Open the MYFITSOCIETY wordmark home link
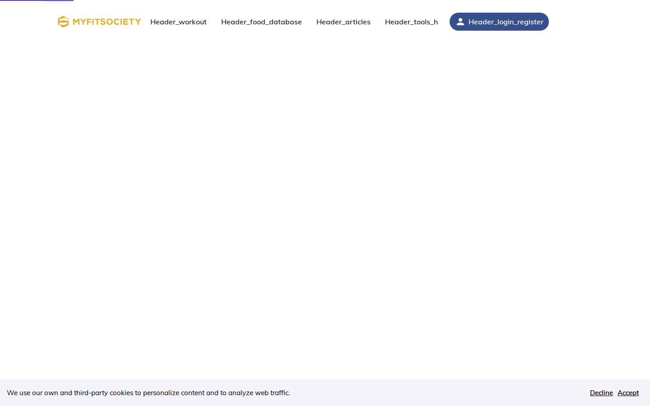The image size is (650, 406). [x=107, y=22]
